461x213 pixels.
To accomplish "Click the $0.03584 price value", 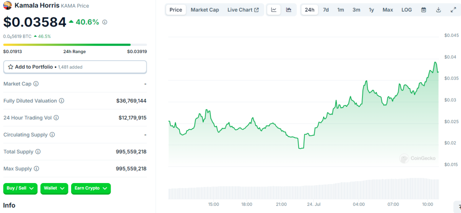I will coord(35,22).
